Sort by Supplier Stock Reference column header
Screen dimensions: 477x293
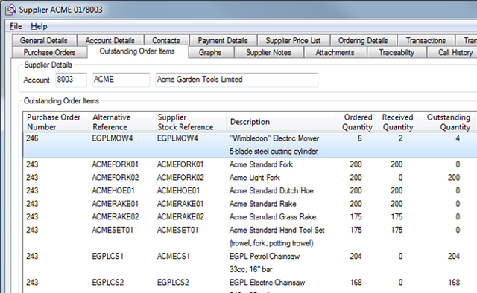pyautogui.click(x=190, y=122)
